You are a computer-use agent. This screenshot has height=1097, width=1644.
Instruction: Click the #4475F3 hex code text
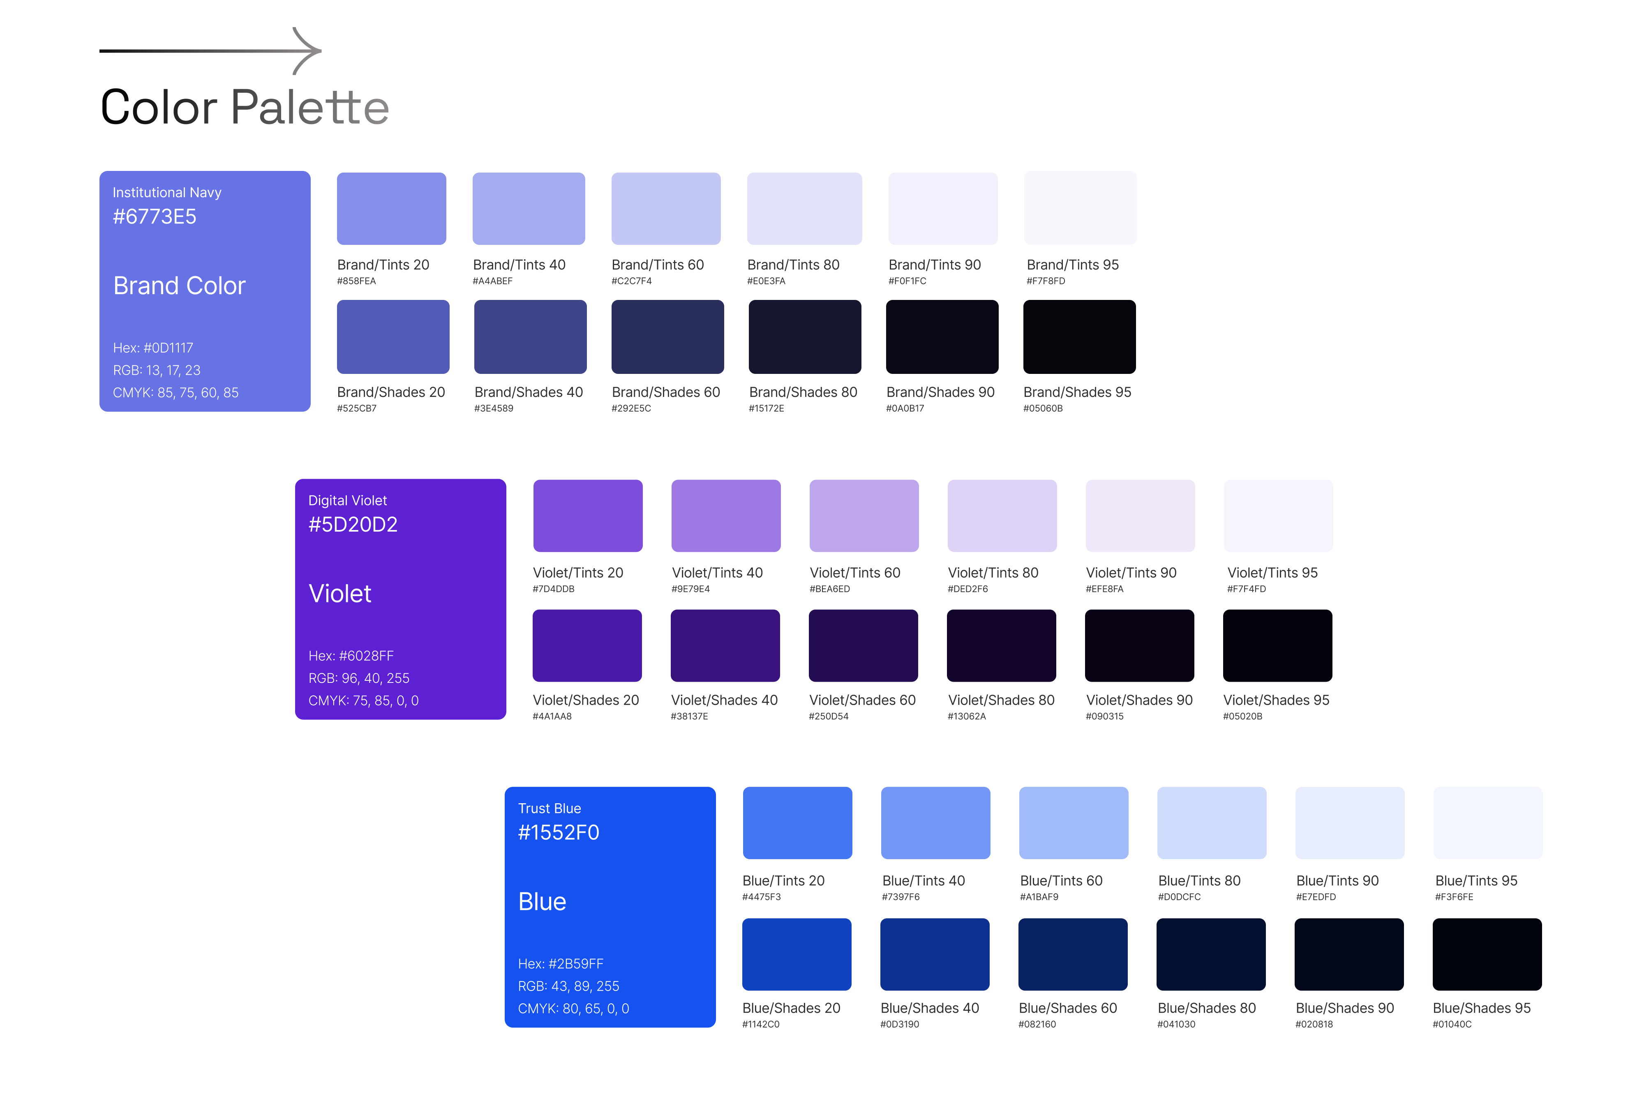coord(762,897)
